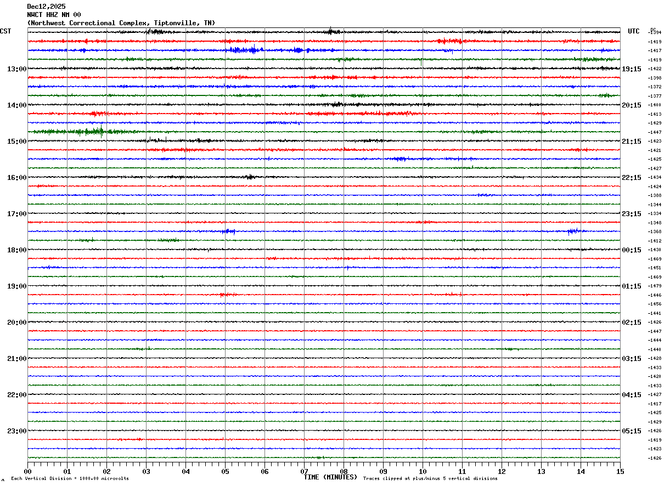Click minute tick label '01' on x-axis

(x=67, y=471)
